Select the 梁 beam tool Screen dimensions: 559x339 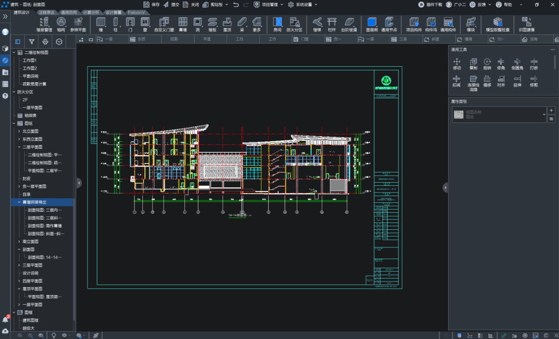pyautogui.click(x=242, y=24)
